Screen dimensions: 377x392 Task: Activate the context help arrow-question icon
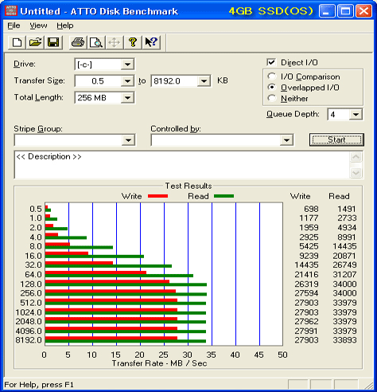coord(151,42)
